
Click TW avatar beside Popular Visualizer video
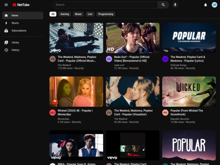click(x=109, y=113)
